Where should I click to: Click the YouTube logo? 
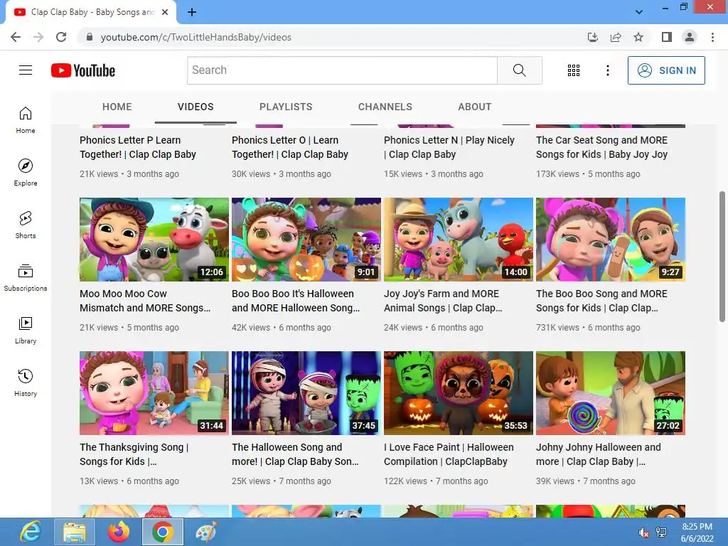pos(83,70)
